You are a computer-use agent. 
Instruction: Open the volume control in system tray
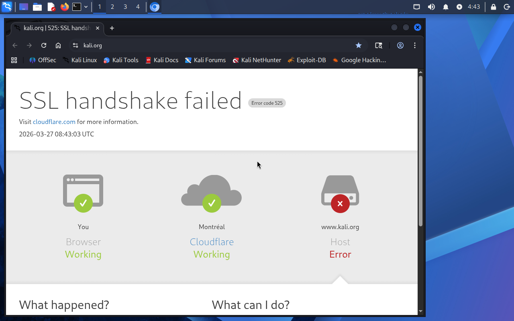point(431,7)
